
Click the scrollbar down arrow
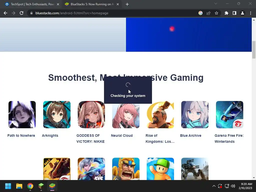click(x=254, y=178)
